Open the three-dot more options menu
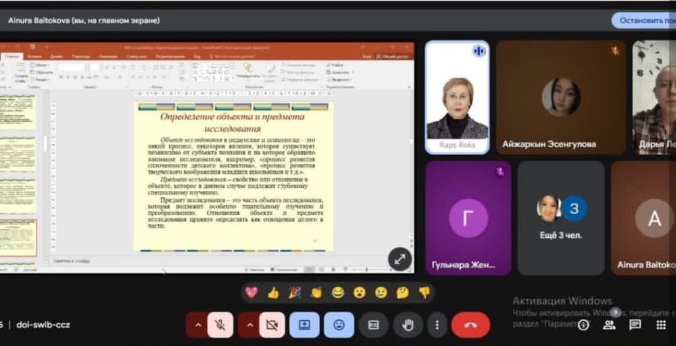Viewport: 676px width, 346px height. [x=436, y=325]
